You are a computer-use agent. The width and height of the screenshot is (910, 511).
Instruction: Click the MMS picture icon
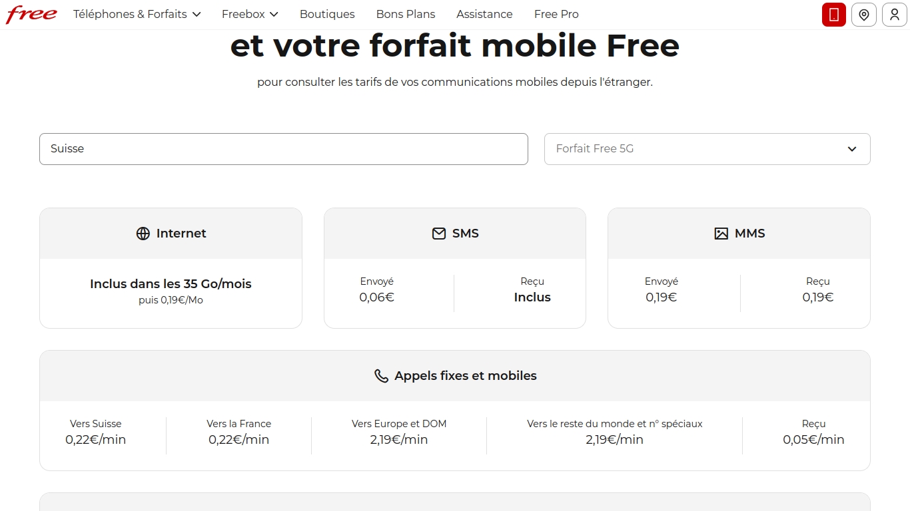(721, 234)
